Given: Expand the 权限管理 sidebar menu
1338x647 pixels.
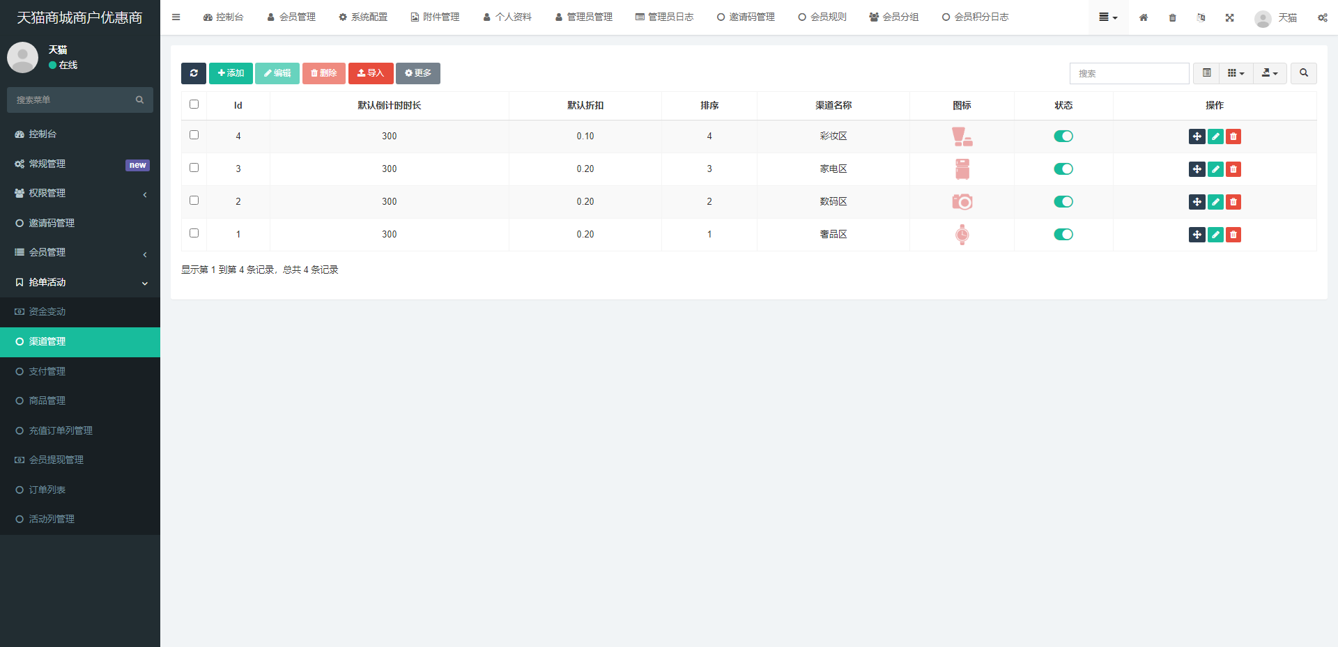Looking at the screenshot, I should click(80, 194).
